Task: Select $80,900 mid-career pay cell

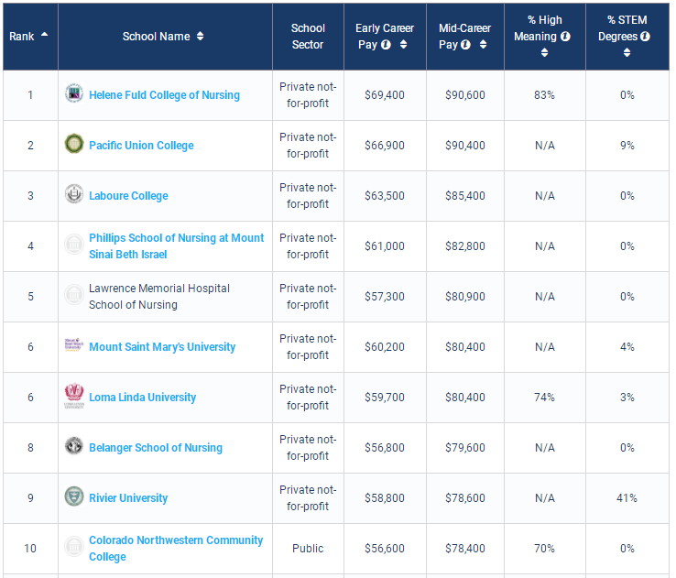Action: [x=465, y=297]
